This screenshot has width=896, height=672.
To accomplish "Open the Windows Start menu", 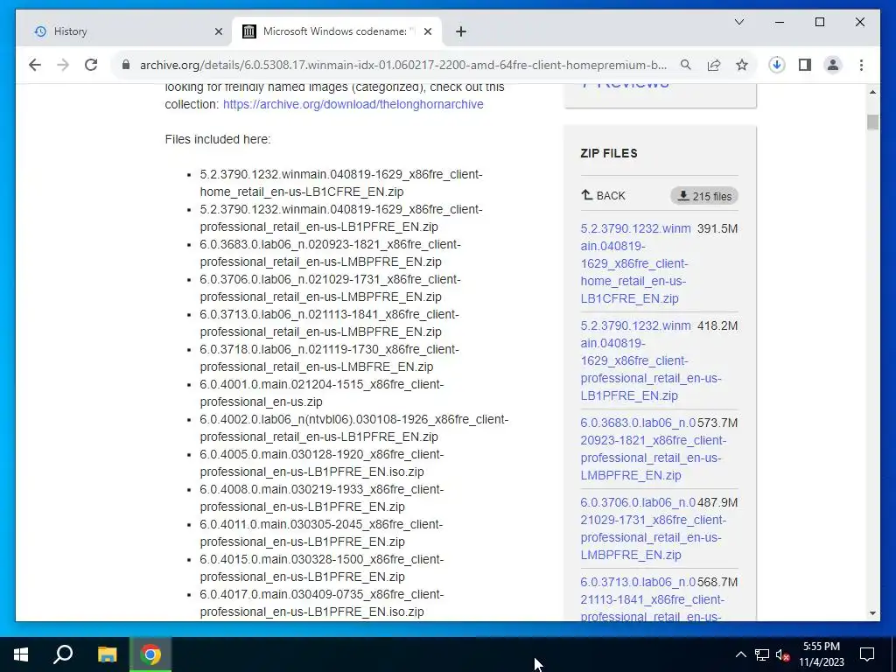I will [x=21, y=654].
